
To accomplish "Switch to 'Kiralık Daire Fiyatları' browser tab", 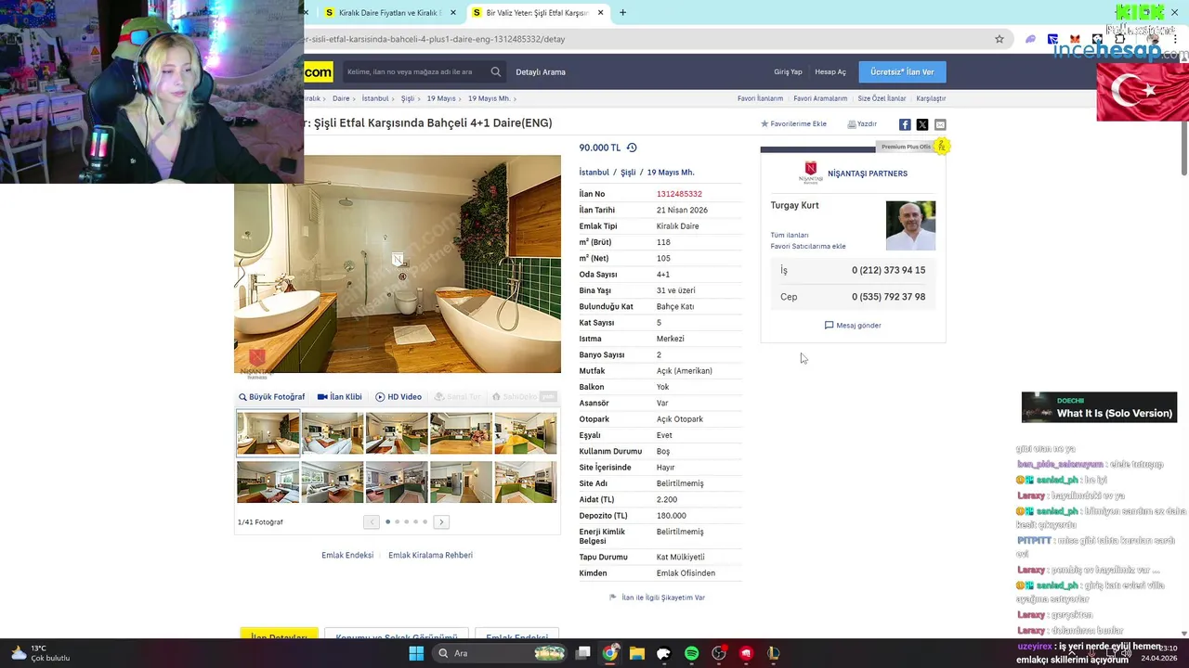I will pyautogui.click(x=390, y=13).
